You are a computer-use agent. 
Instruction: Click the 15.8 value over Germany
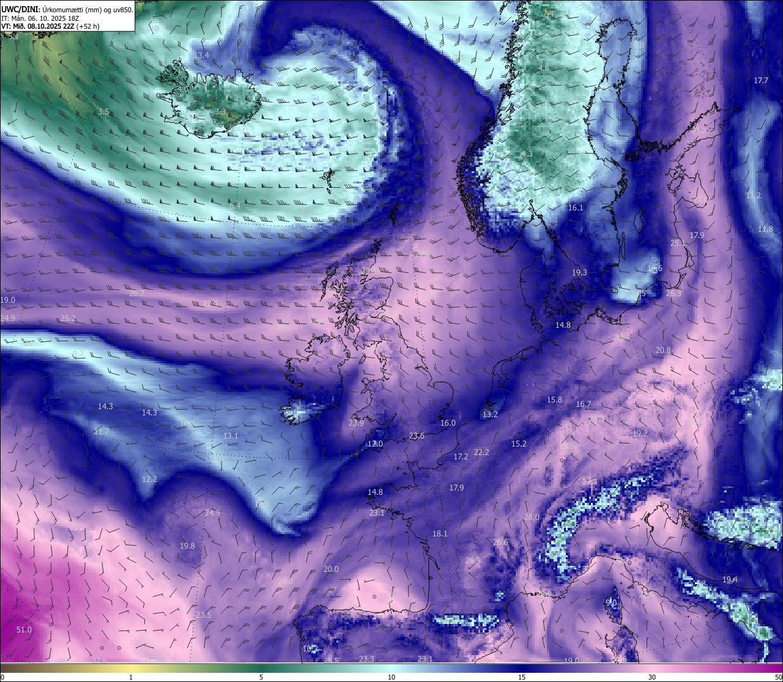554,400
